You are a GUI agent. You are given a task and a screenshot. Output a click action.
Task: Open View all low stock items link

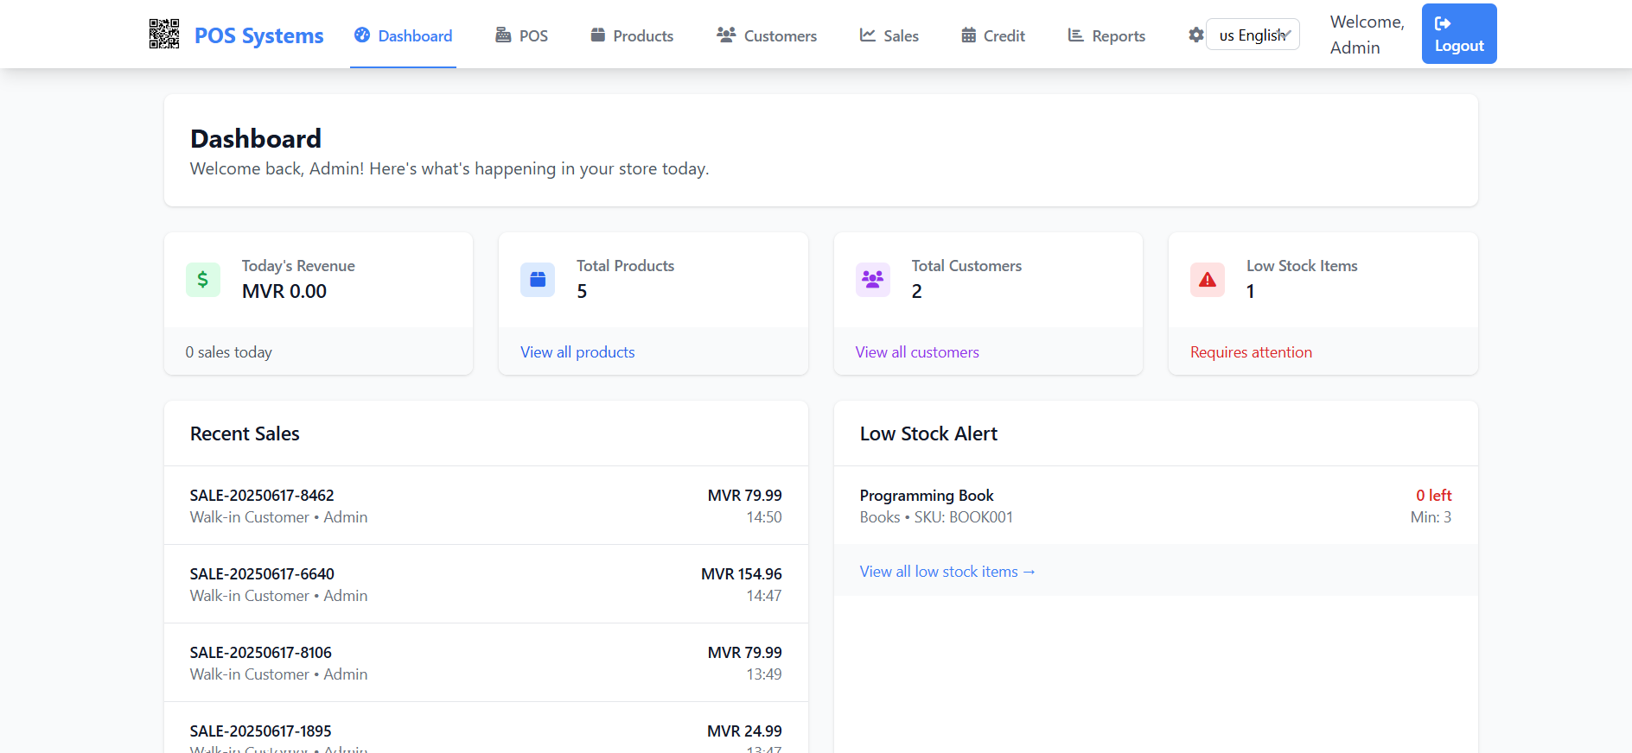(x=947, y=572)
